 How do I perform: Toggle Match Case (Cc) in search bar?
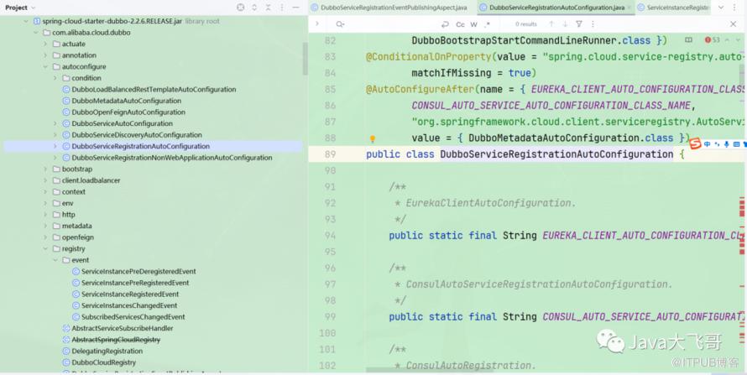[460, 24]
